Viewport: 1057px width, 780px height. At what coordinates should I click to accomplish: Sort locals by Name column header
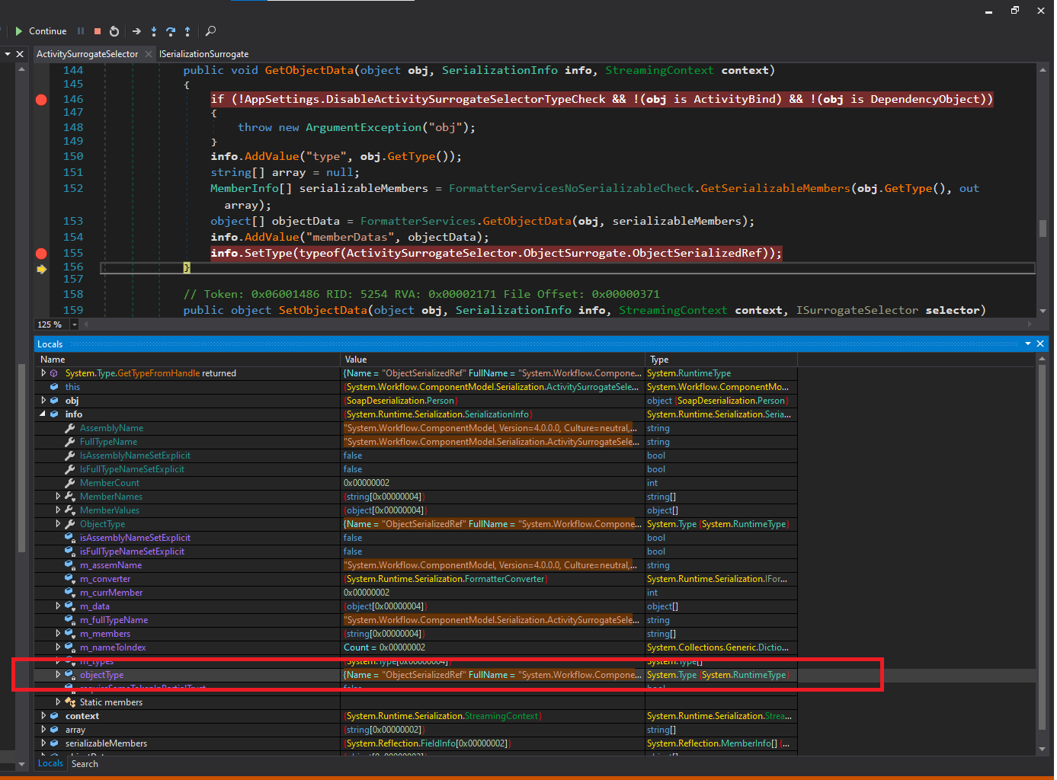click(x=187, y=360)
